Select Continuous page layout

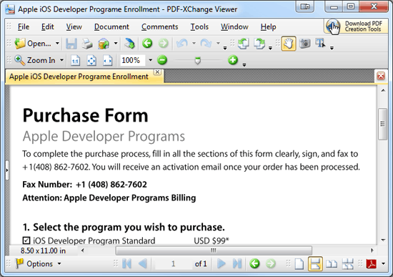click(315, 264)
